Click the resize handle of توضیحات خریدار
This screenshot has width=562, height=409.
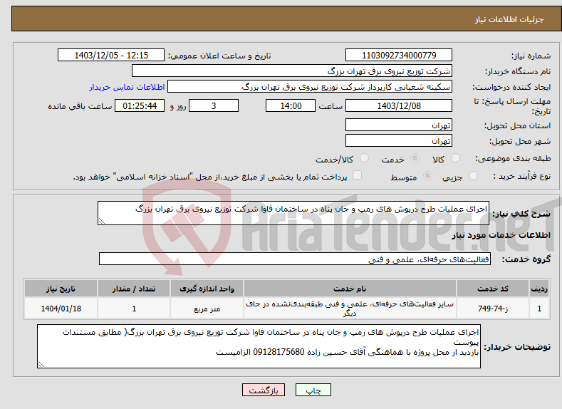tap(41, 364)
